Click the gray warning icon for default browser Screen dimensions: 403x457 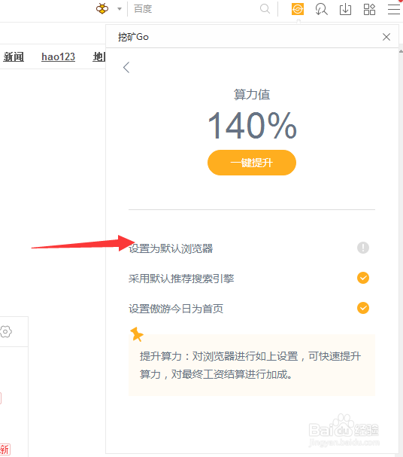coord(363,248)
